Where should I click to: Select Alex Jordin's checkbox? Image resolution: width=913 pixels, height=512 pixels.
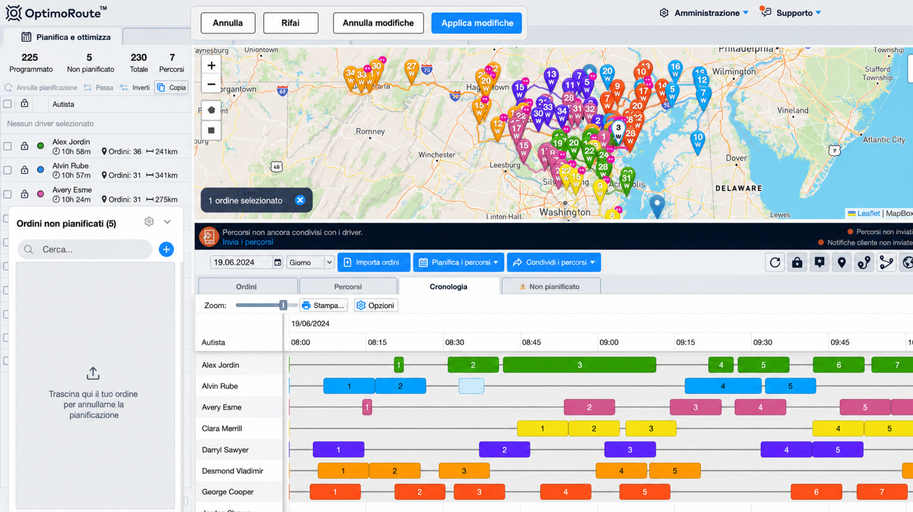(8, 146)
